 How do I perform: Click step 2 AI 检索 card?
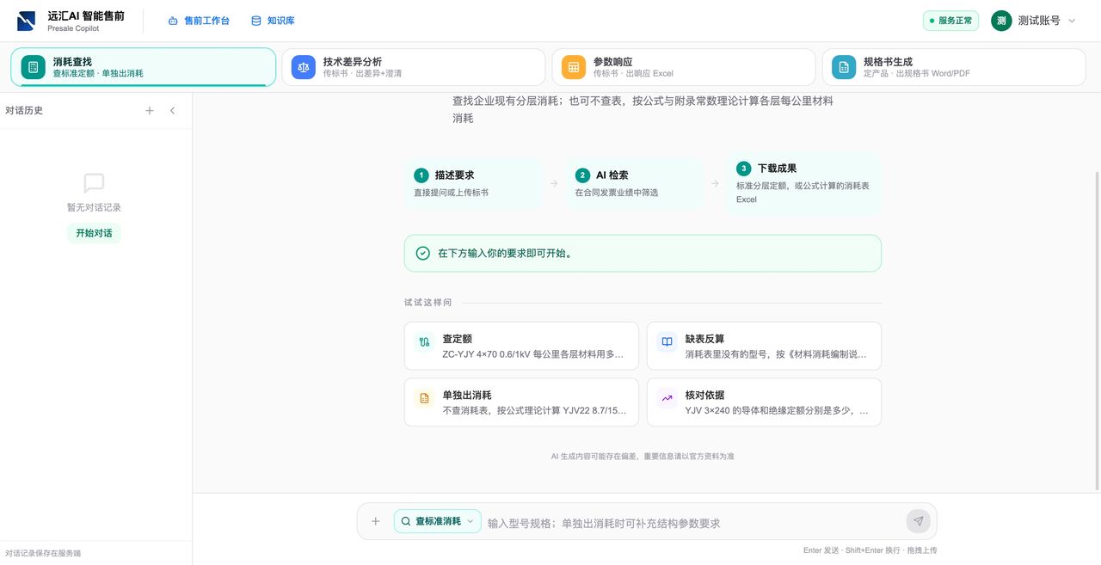(x=635, y=183)
